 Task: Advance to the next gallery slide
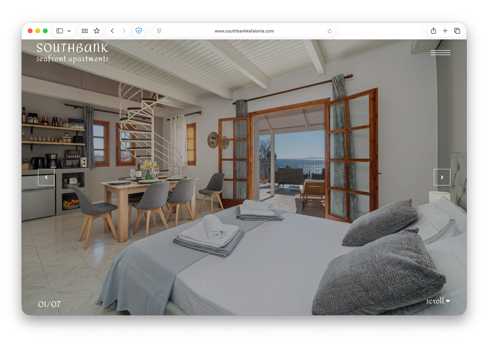tap(442, 177)
